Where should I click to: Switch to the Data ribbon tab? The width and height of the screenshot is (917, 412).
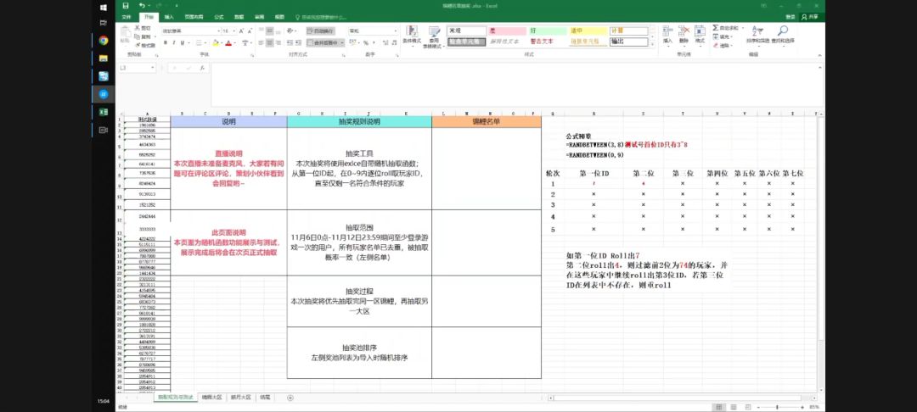[x=239, y=18]
